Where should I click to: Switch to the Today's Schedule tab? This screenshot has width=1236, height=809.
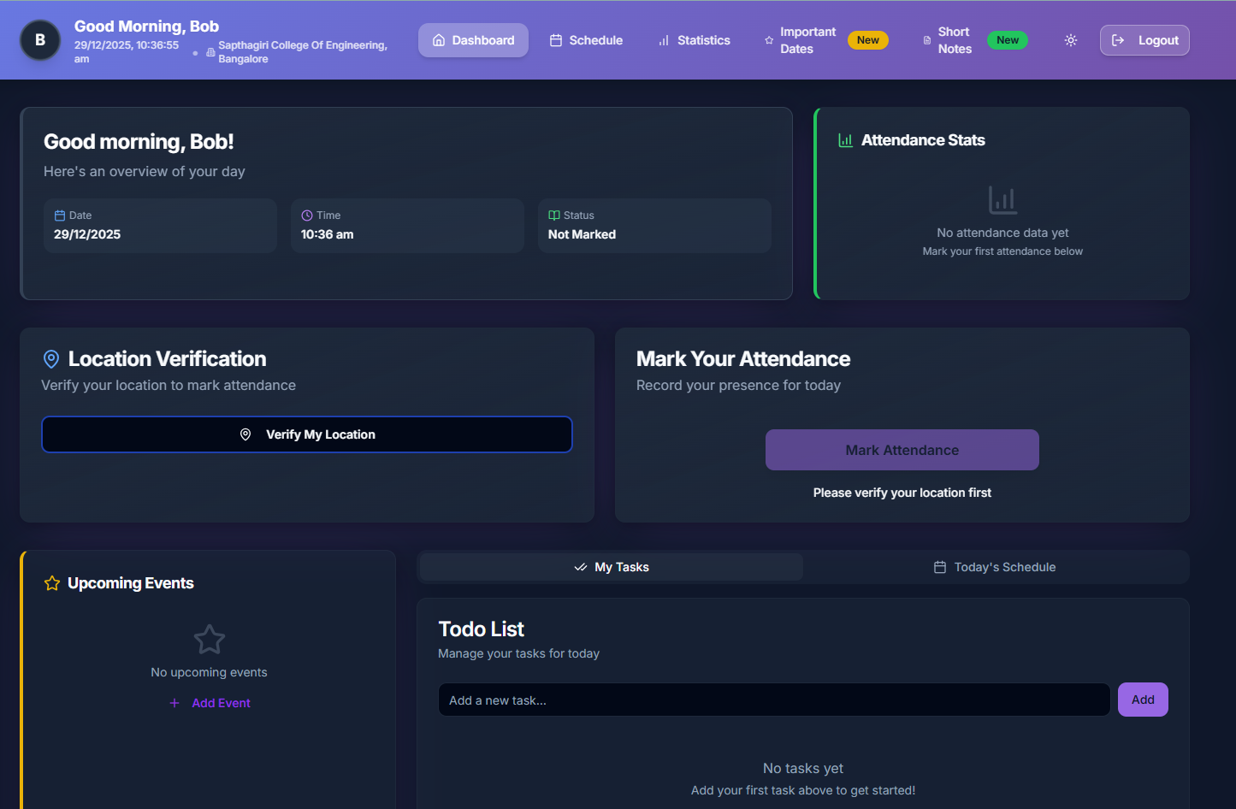tap(995, 566)
